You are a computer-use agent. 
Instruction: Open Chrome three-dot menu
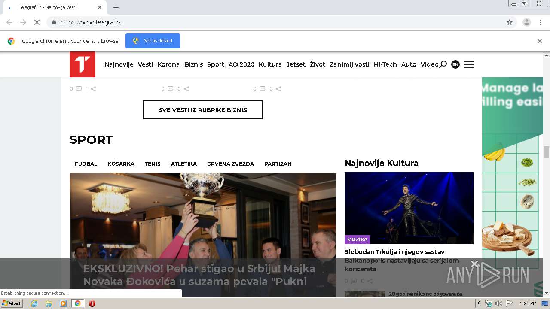coord(541,22)
